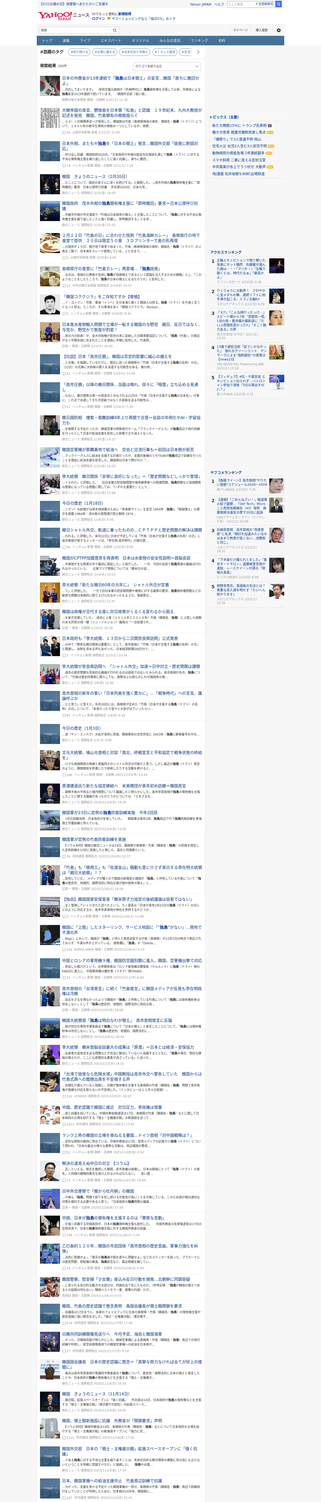Open topic スマホ斜視 二重に見える症状注意
Screen dimensions: 321x1502
[x=238, y=160]
